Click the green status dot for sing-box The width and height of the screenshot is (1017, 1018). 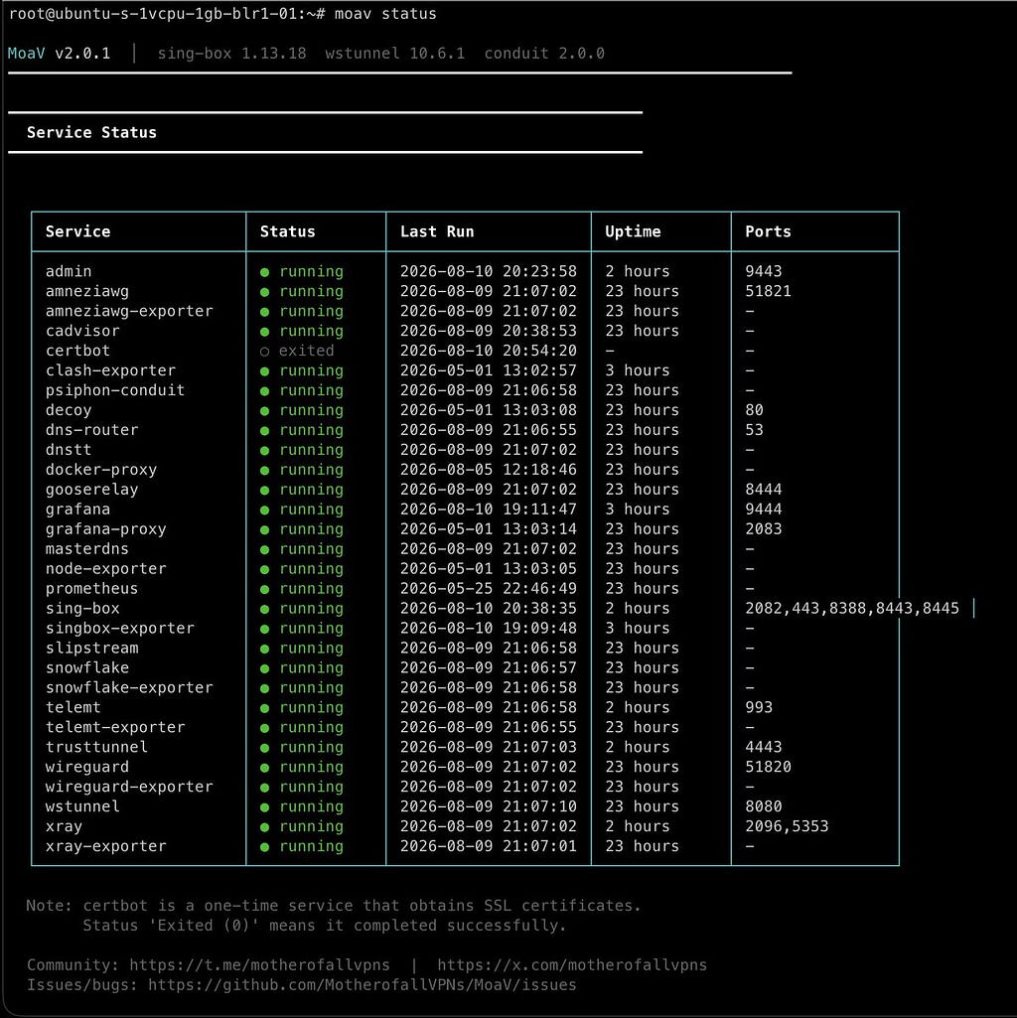point(264,609)
